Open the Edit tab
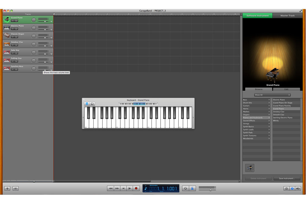 click(x=286, y=89)
